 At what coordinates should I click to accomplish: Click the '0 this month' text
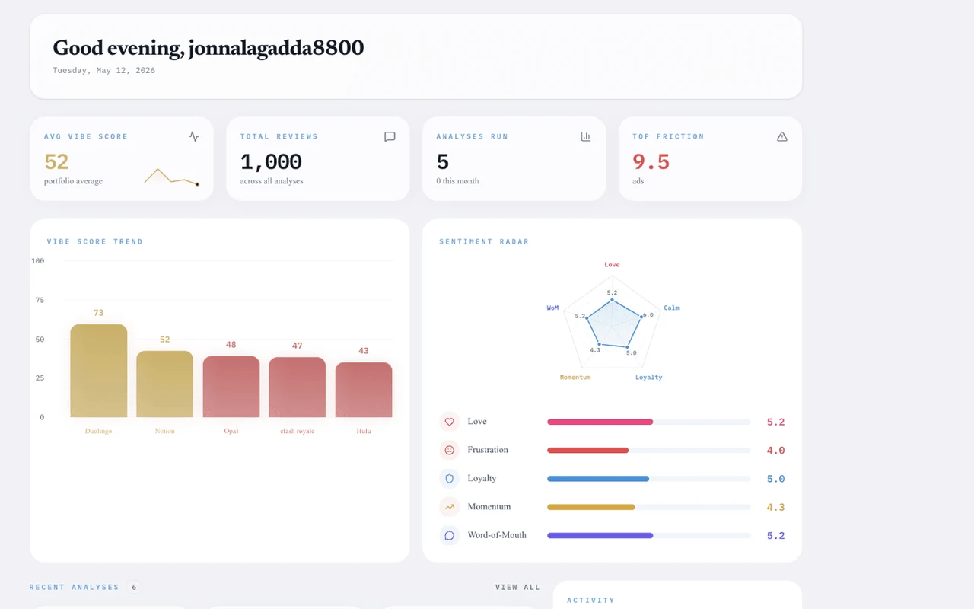(x=457, y=181)
